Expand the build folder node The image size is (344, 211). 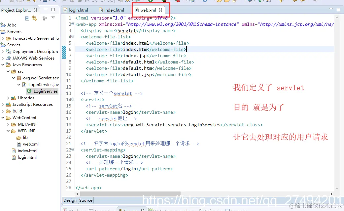3,111
